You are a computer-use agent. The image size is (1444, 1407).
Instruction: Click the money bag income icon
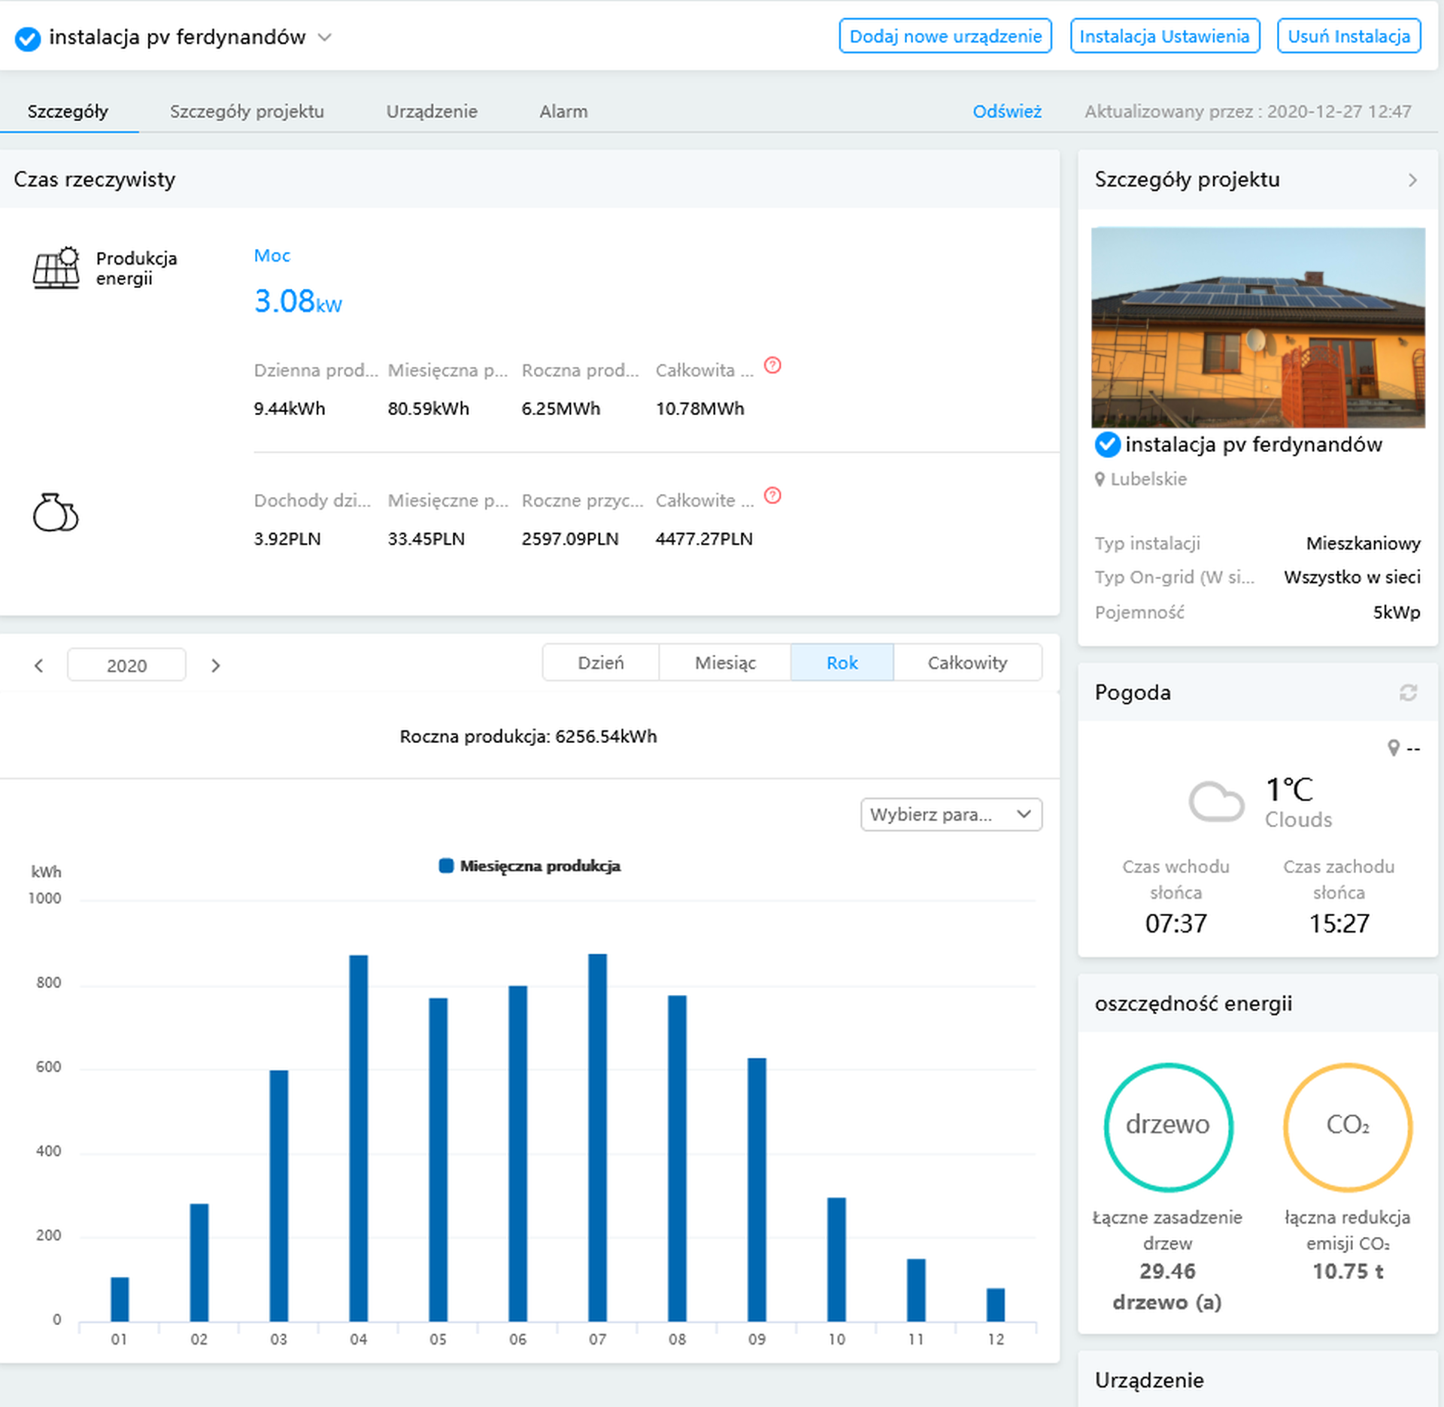pyautogui.click(x=55, y=513)
